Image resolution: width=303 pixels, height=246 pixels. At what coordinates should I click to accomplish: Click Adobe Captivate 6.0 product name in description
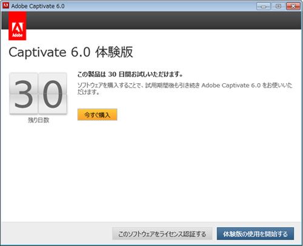pyautogui.click(x=231, y=86)
